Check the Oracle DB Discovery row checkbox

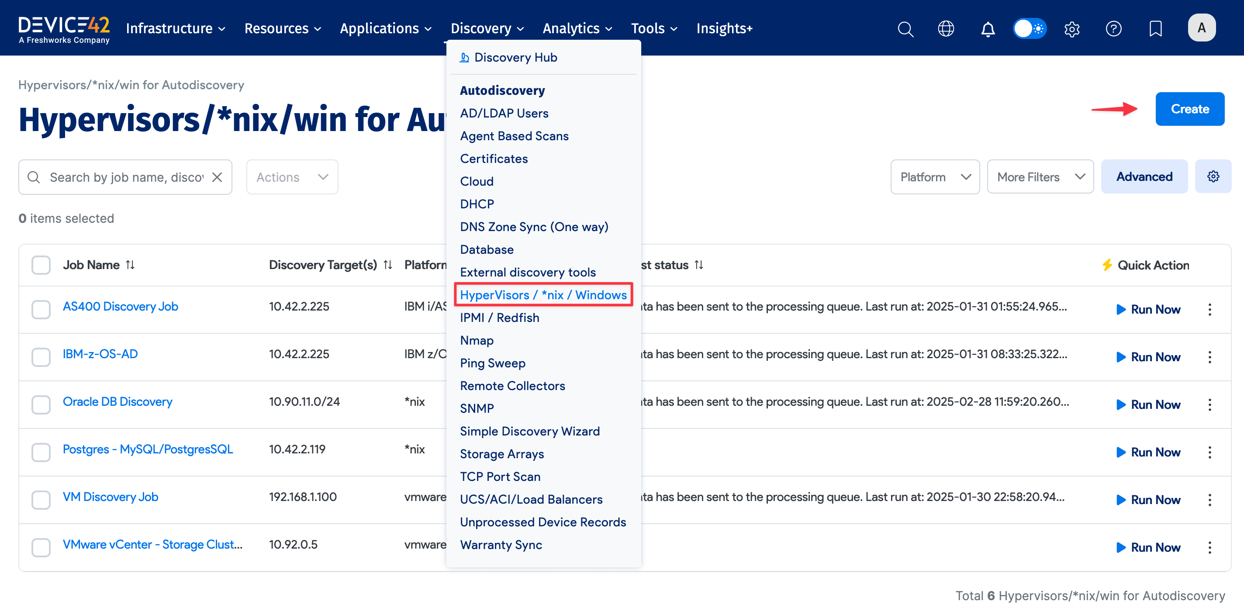pos(41,404)
